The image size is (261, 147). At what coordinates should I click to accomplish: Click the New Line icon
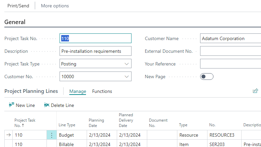point(11,105)
